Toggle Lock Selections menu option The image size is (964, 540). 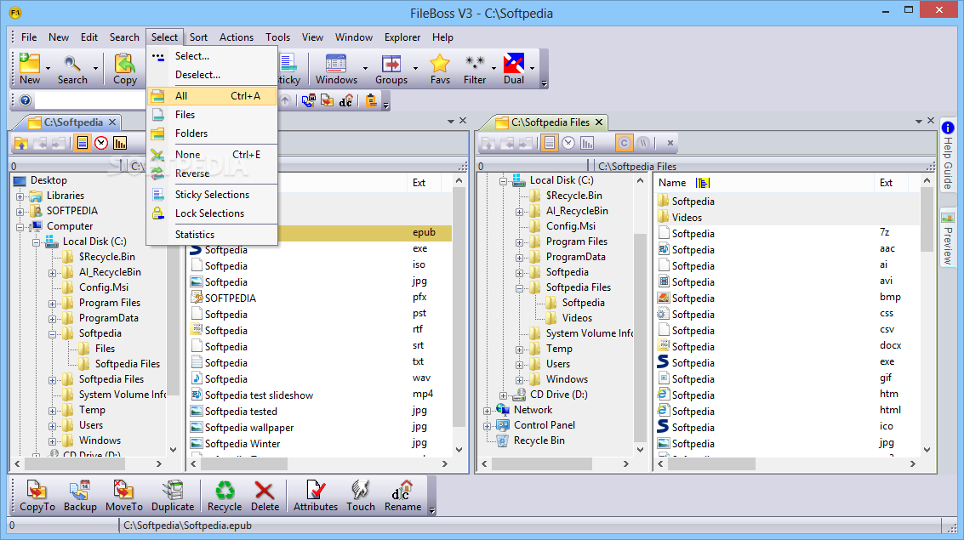[x=212, y=213]
